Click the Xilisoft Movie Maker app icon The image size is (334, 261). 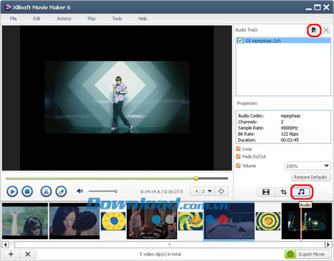8,7
